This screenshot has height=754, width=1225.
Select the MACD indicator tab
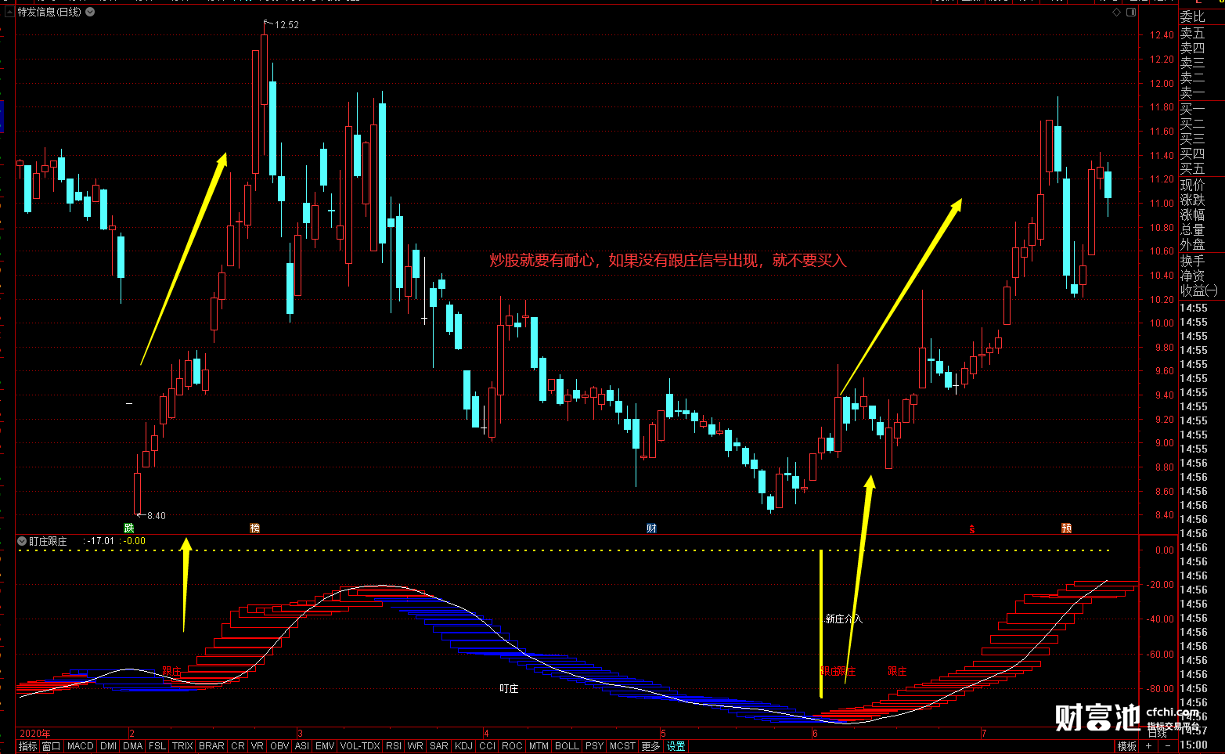coord(81,746)
